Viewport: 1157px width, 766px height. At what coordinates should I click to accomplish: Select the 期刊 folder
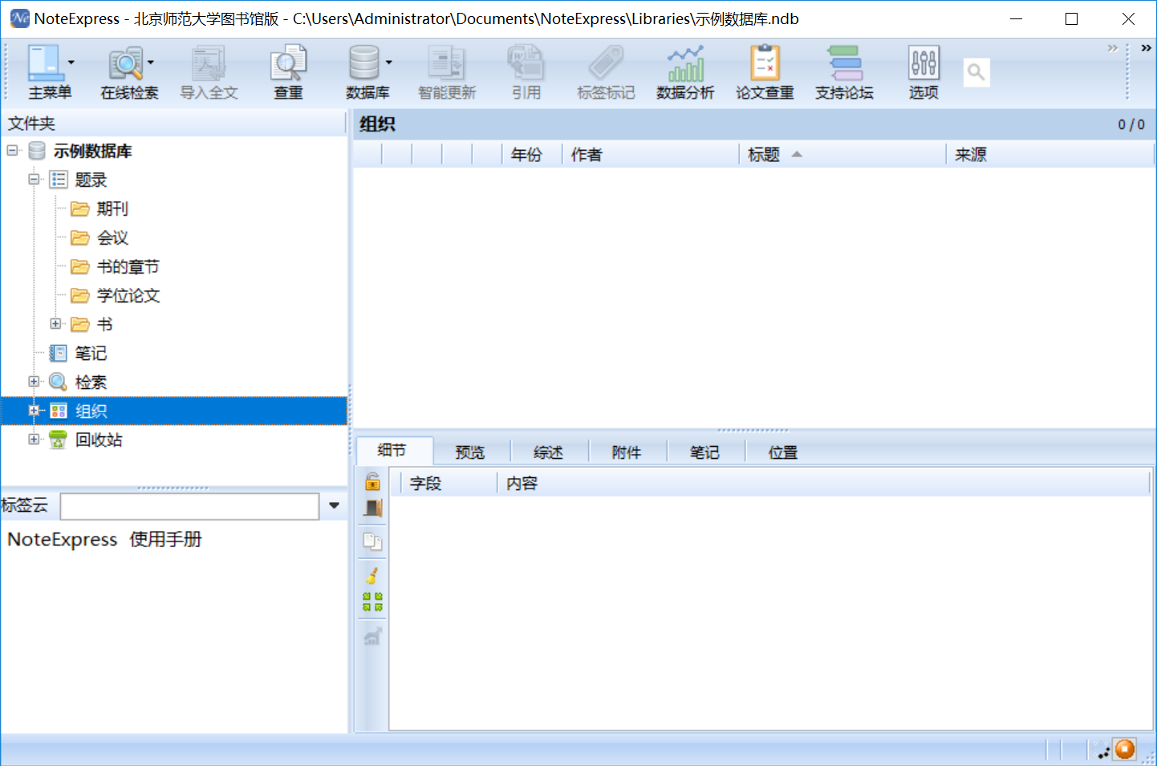(x=112, y=209)
